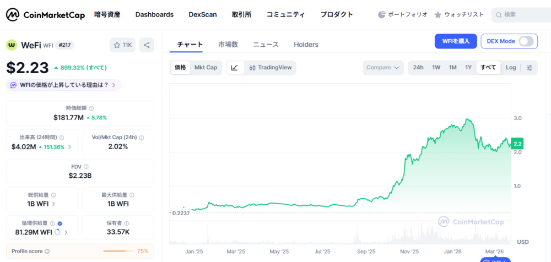This screenshot has width=551, height=262.
Task: Expand 出来高 (24時間) volume details chevron
Action: pos(69,147)
